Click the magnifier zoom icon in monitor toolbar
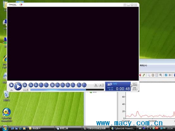The width and height of the screenshot is (175, 131). click(x=161, y=75)
